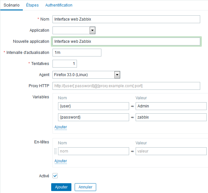The width and height of the screenshot is (208, 193).
Task: Click the Proxy HTTP input field
Action: [x=126, y=86]
